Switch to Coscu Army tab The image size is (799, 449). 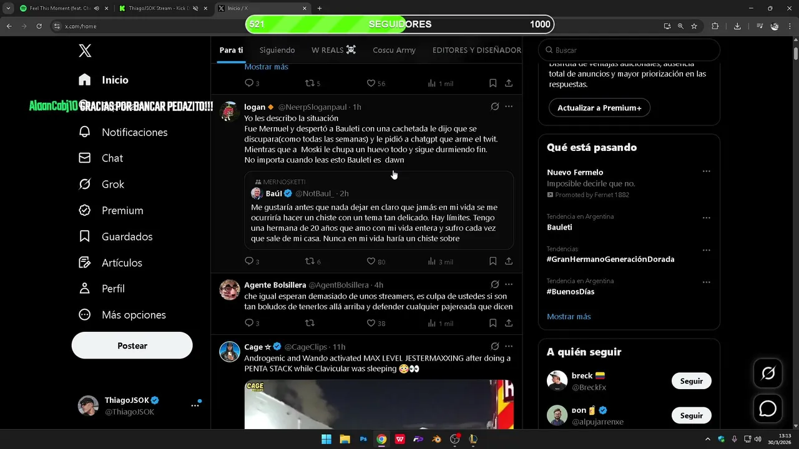[x=394, y=50]
